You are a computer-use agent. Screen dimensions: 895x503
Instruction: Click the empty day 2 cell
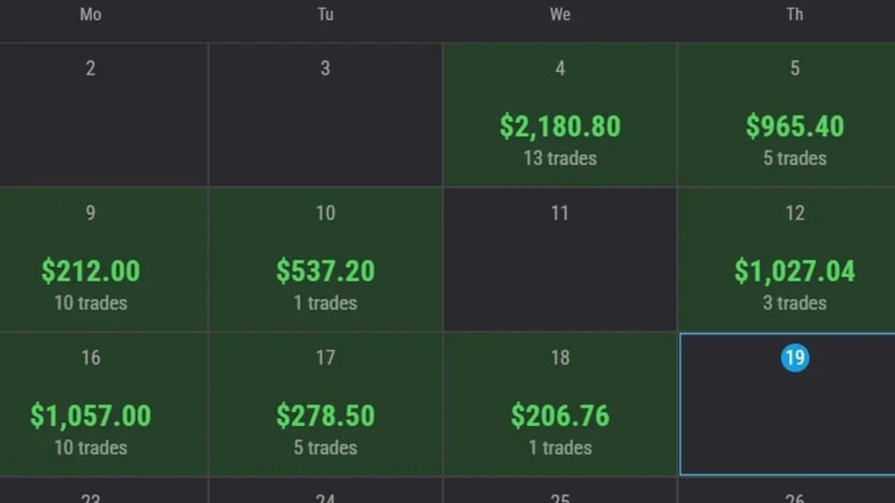(103, 114)
